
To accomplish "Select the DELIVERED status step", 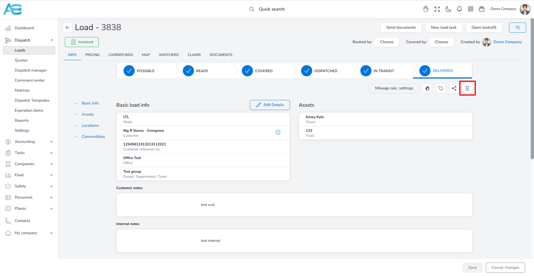I will coord(442,71).
